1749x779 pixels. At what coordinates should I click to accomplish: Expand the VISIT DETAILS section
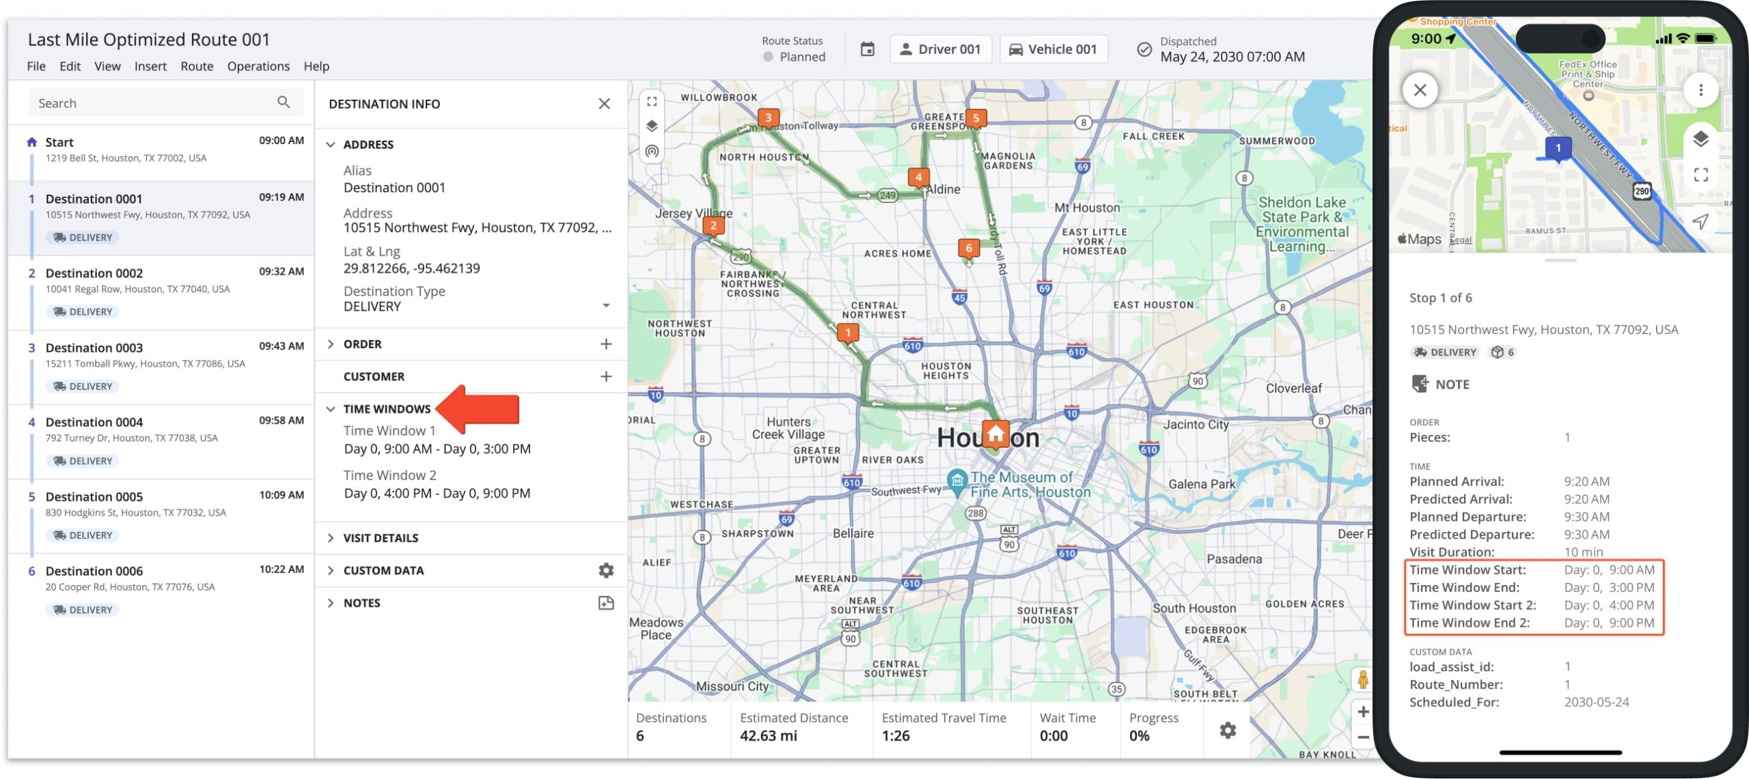tap(331, 538)
